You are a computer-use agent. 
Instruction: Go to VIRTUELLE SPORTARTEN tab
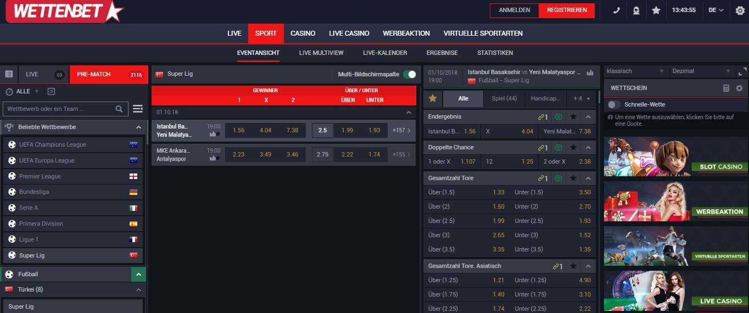[x=483, y=33]
